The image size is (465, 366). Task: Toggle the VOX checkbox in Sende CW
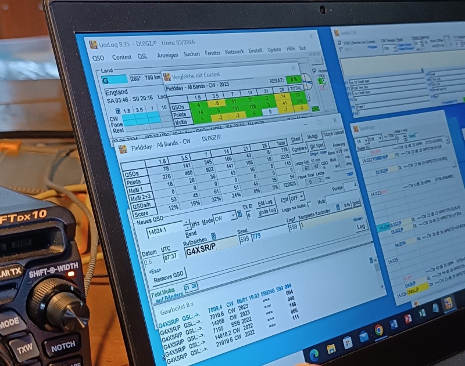coord(340,42)
